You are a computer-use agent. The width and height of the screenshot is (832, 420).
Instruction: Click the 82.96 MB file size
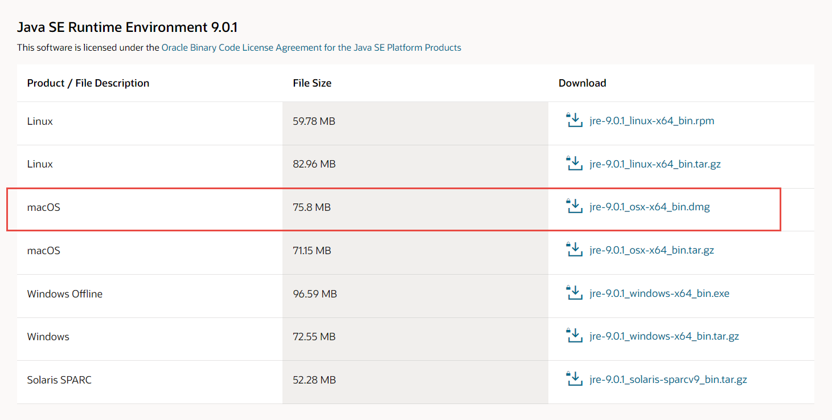coord(314,164)
